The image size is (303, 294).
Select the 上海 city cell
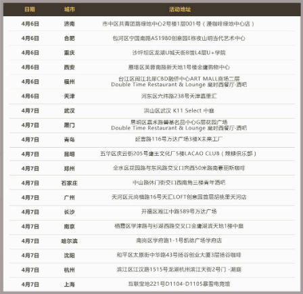[69, 285]
